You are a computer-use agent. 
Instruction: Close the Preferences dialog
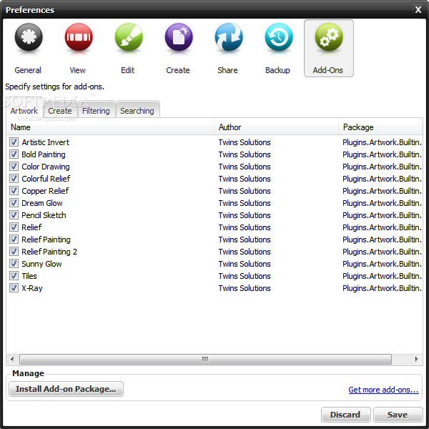(418, 10)
